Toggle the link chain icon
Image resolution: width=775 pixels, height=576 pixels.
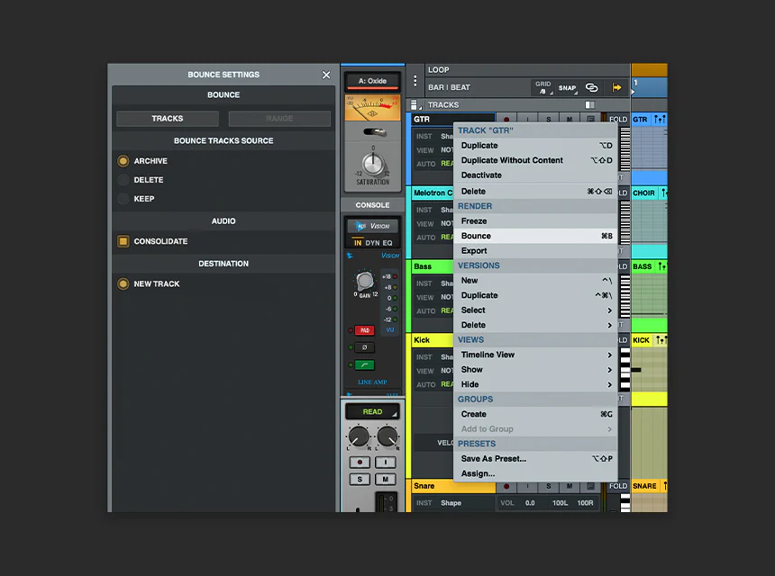pyautogui.click(x=592, y=87)
